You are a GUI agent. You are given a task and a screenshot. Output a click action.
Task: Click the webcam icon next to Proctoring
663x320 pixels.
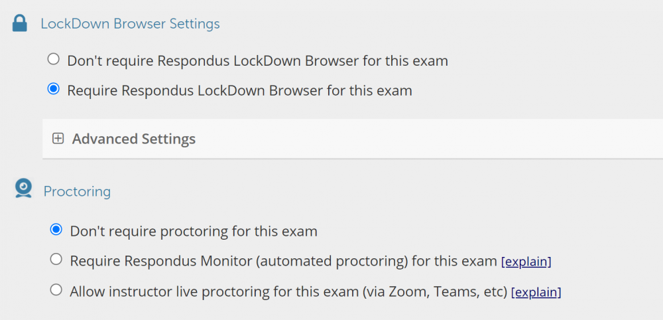(x=23, y=189)
